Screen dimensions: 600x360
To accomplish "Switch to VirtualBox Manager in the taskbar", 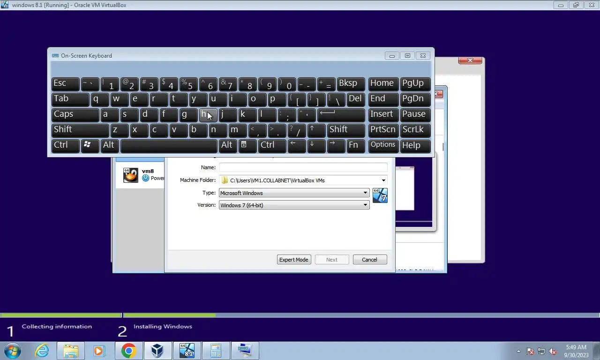I will pyautogui.click(x=157, y=351).
